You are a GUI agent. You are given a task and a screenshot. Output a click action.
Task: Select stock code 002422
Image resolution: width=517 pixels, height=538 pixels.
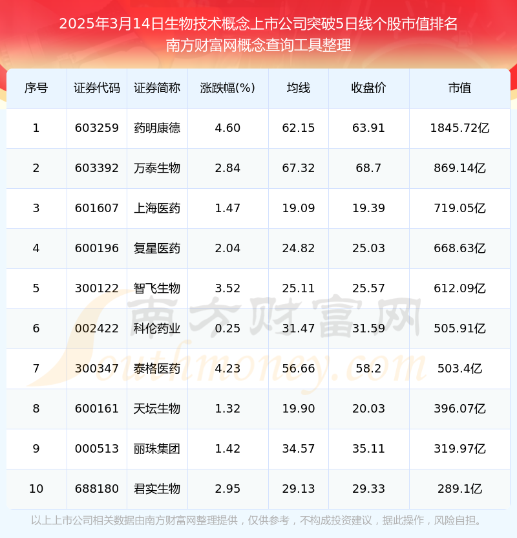click(97, 328)
